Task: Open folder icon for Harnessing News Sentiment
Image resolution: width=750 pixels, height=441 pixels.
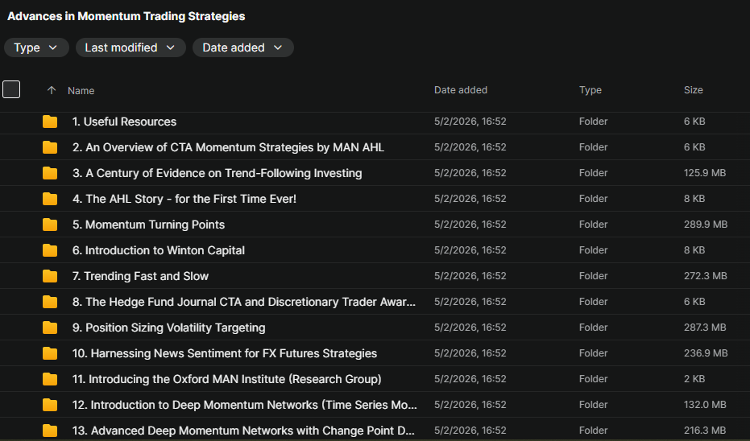Action: [x=50, y=354]
